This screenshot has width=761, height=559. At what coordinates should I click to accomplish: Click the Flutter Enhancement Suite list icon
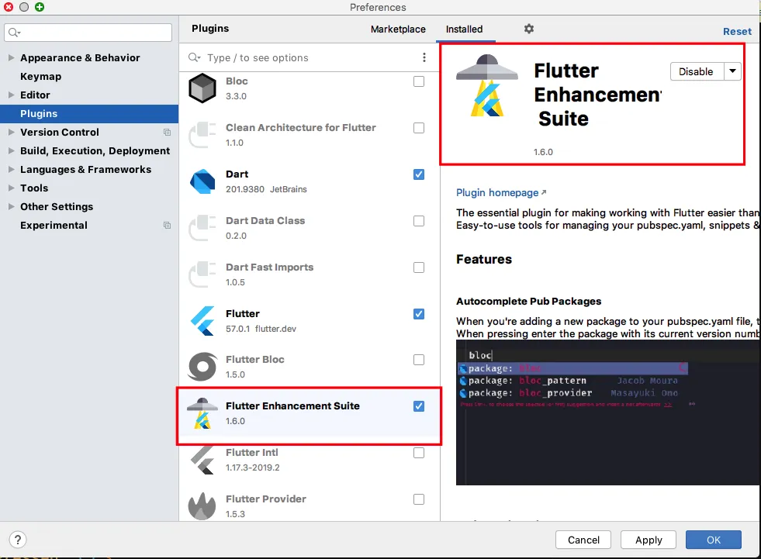[x=202, y=413]
